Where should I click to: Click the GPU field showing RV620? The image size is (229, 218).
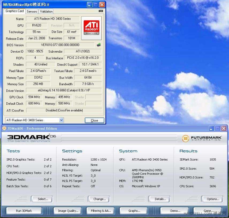(36, 25)
